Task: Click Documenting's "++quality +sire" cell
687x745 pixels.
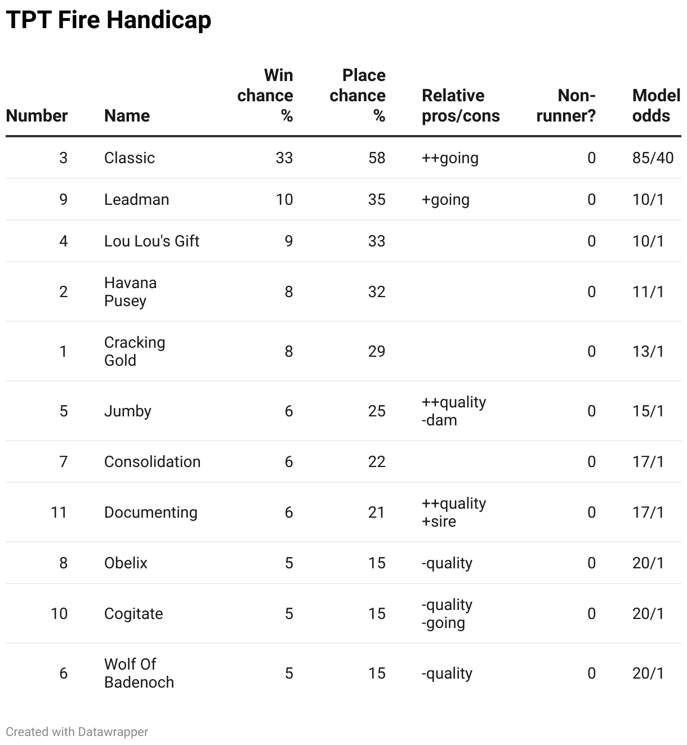Action: coord(453,512)
